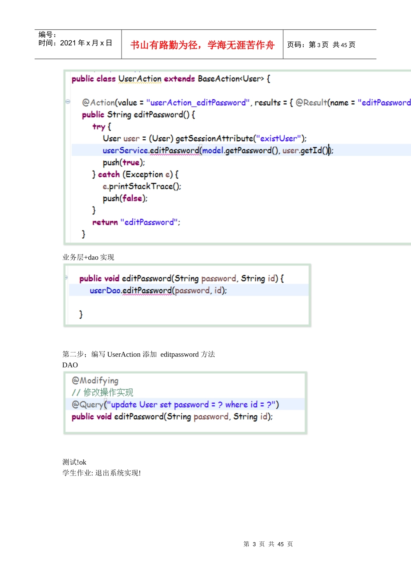411x582 pixels.
Task: Click the @Action userAction_editPassword annotation line
Action: click(246, 103)
